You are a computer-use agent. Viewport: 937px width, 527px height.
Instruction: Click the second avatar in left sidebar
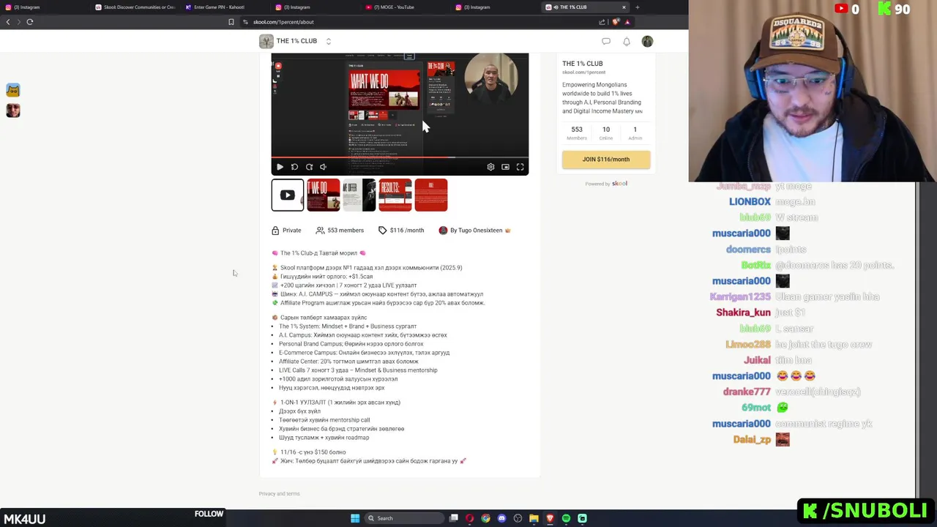[x=12, y=111]
